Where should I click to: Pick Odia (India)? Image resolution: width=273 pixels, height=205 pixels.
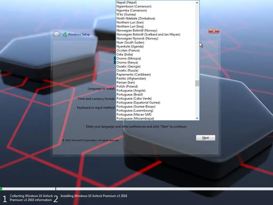(156, 54)
